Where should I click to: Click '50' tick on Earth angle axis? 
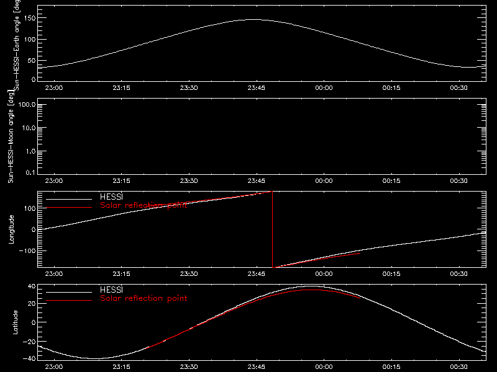[x=32, y=61]
